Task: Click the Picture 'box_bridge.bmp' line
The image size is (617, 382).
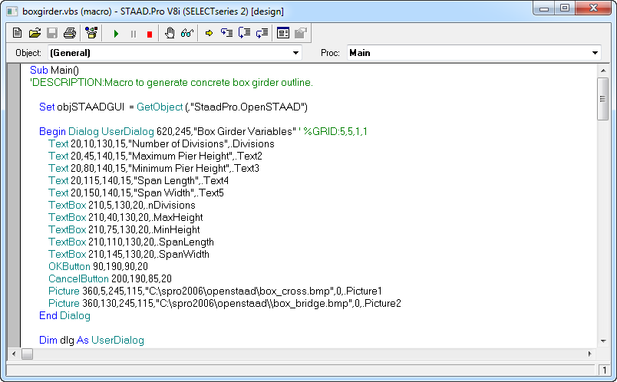Action: click(x=224, y=303)
